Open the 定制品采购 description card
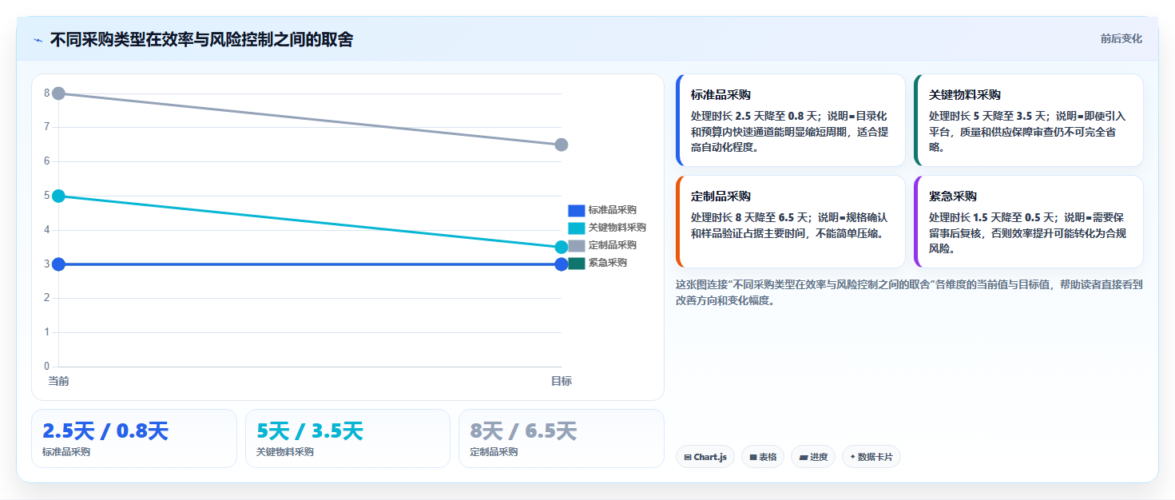1175x500 pixels. click(x=791, y=221)
